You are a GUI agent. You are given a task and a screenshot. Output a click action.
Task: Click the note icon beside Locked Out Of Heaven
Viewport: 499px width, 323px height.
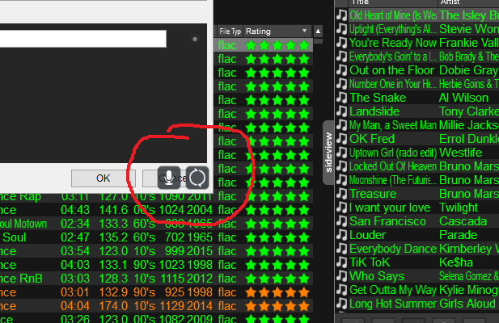pyautogui.click(x=342, y=166)
